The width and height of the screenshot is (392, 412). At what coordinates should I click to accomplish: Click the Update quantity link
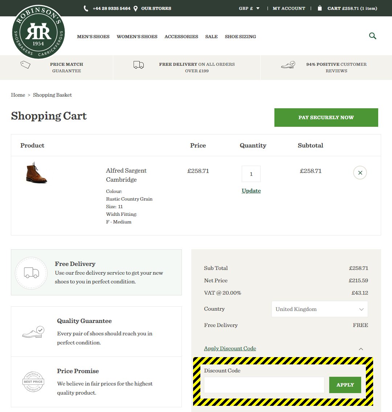click(251, 191)
